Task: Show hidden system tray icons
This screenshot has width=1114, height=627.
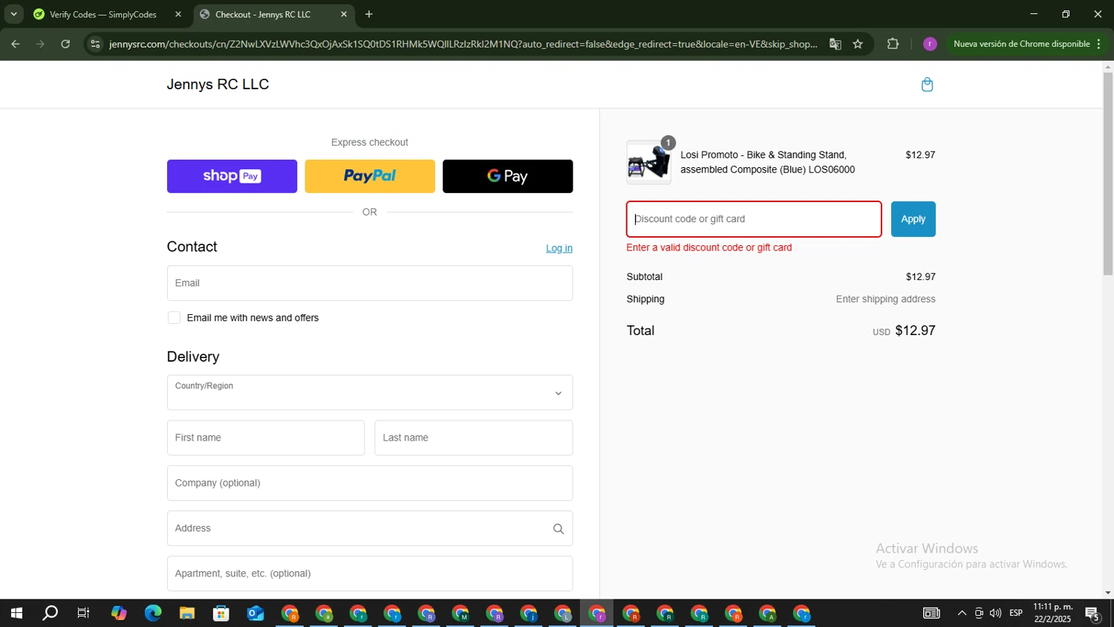Action: click(x=962, y=614)
